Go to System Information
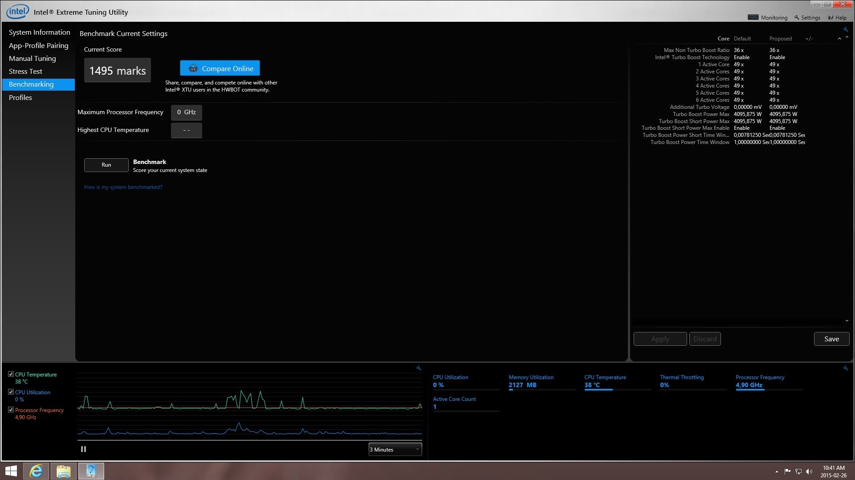 tap(39, 32)
